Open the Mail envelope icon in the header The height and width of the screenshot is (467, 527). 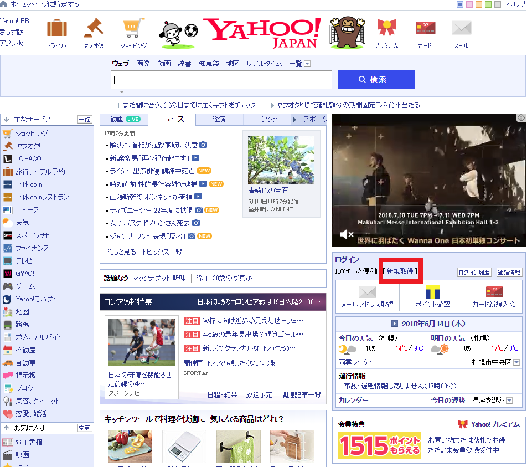tap(462, 28)
